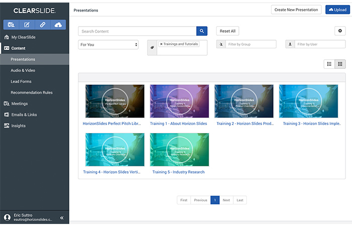Open the settings gear
The image size is (352, 226).
pyautogui.click(x=340, y=31)
